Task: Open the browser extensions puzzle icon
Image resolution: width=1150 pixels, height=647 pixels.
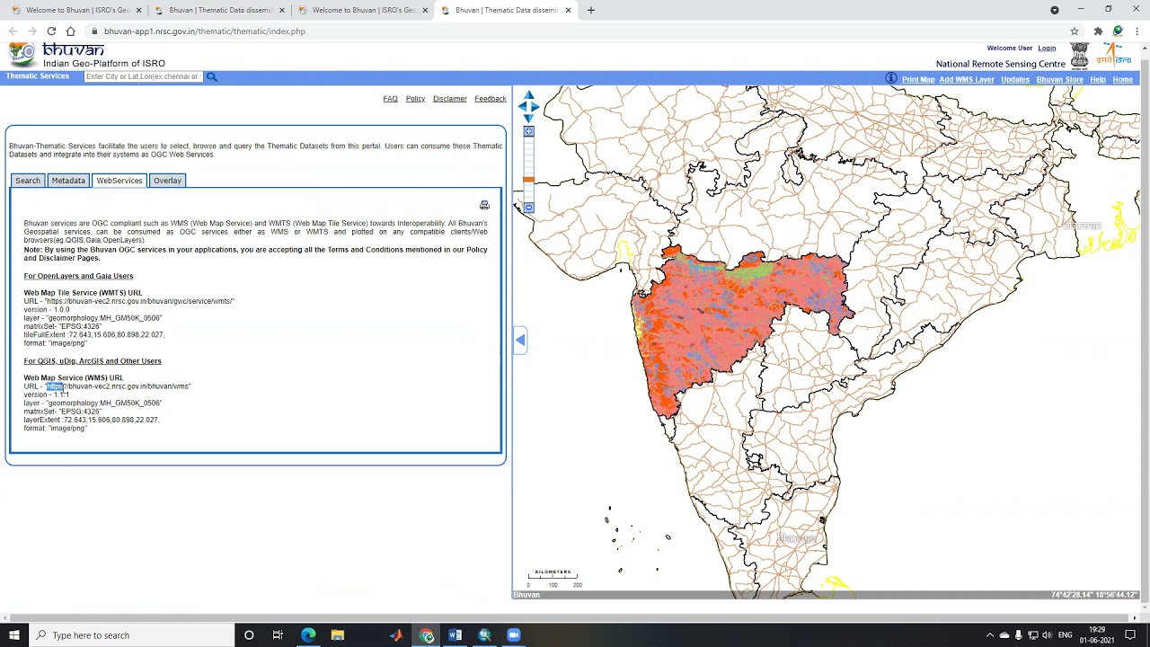Action: pyautogui.click(x=1098, y=31)
